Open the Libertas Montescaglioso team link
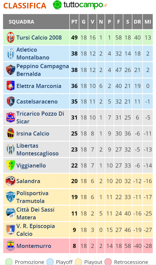This screenshot has height=265, width=156. 37,150
